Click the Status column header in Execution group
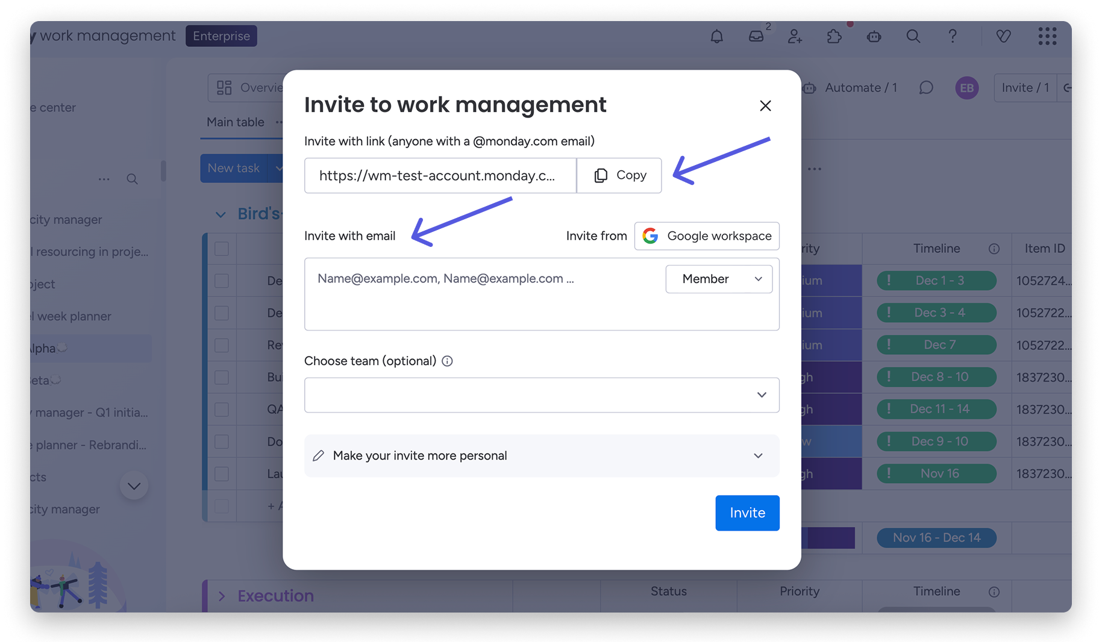 coord(668,591)
